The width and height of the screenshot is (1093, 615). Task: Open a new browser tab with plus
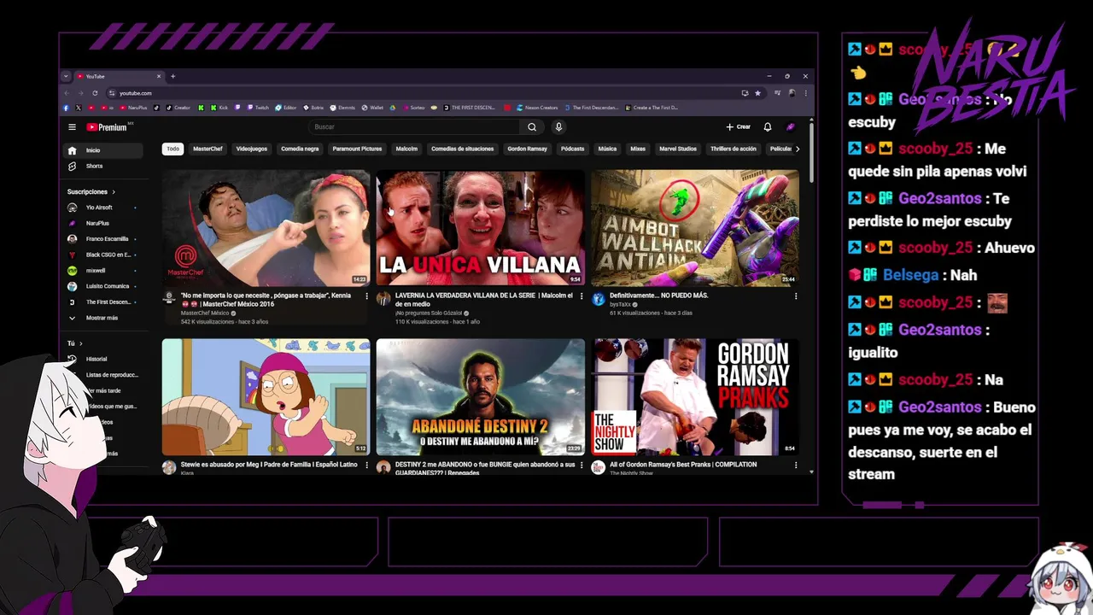pyautogui.click(x=172, y=76)
